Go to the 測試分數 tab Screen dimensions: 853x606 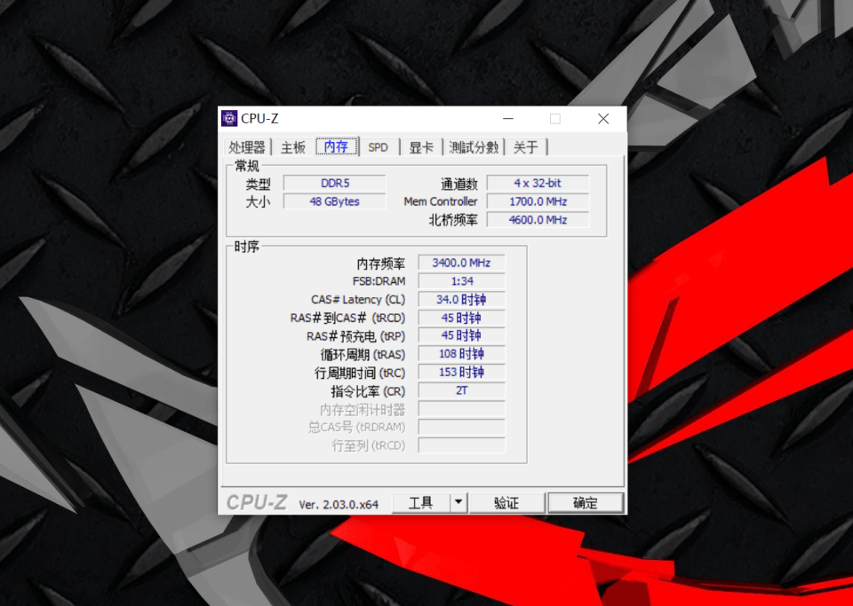(x=474, y=147)
